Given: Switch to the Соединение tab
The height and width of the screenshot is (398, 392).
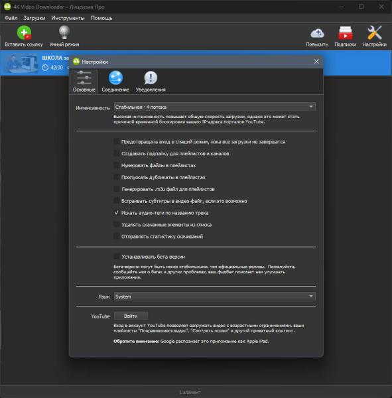Looking at the screenshot, I should [115, 82].
